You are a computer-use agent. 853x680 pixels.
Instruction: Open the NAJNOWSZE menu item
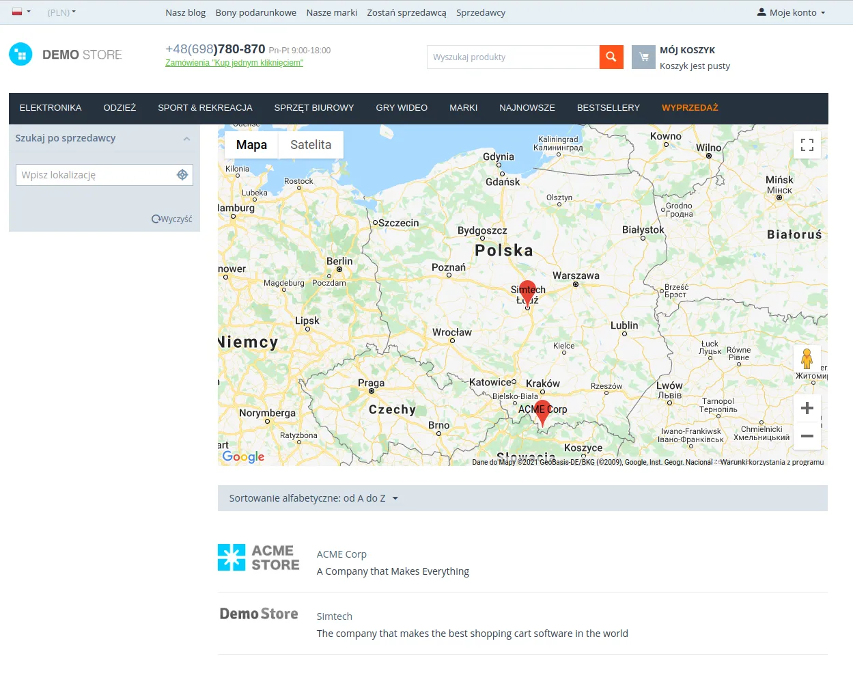pos(527,108)
